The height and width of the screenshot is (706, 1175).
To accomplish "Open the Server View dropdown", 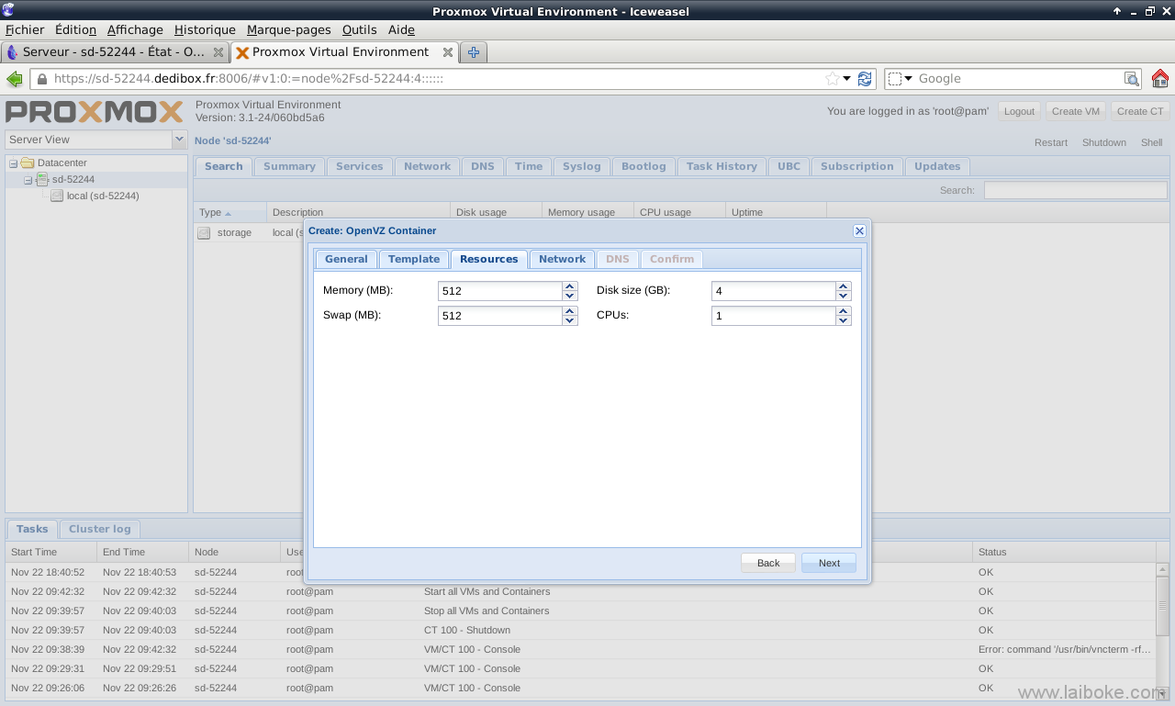I will click(179, 140).
